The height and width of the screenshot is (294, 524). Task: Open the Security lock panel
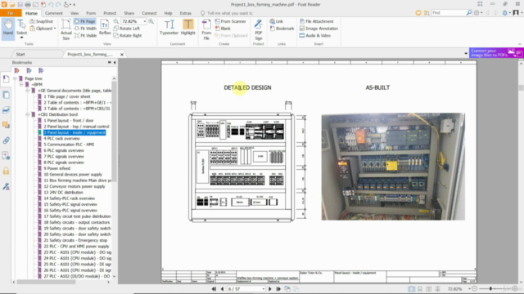coord(6,171)
